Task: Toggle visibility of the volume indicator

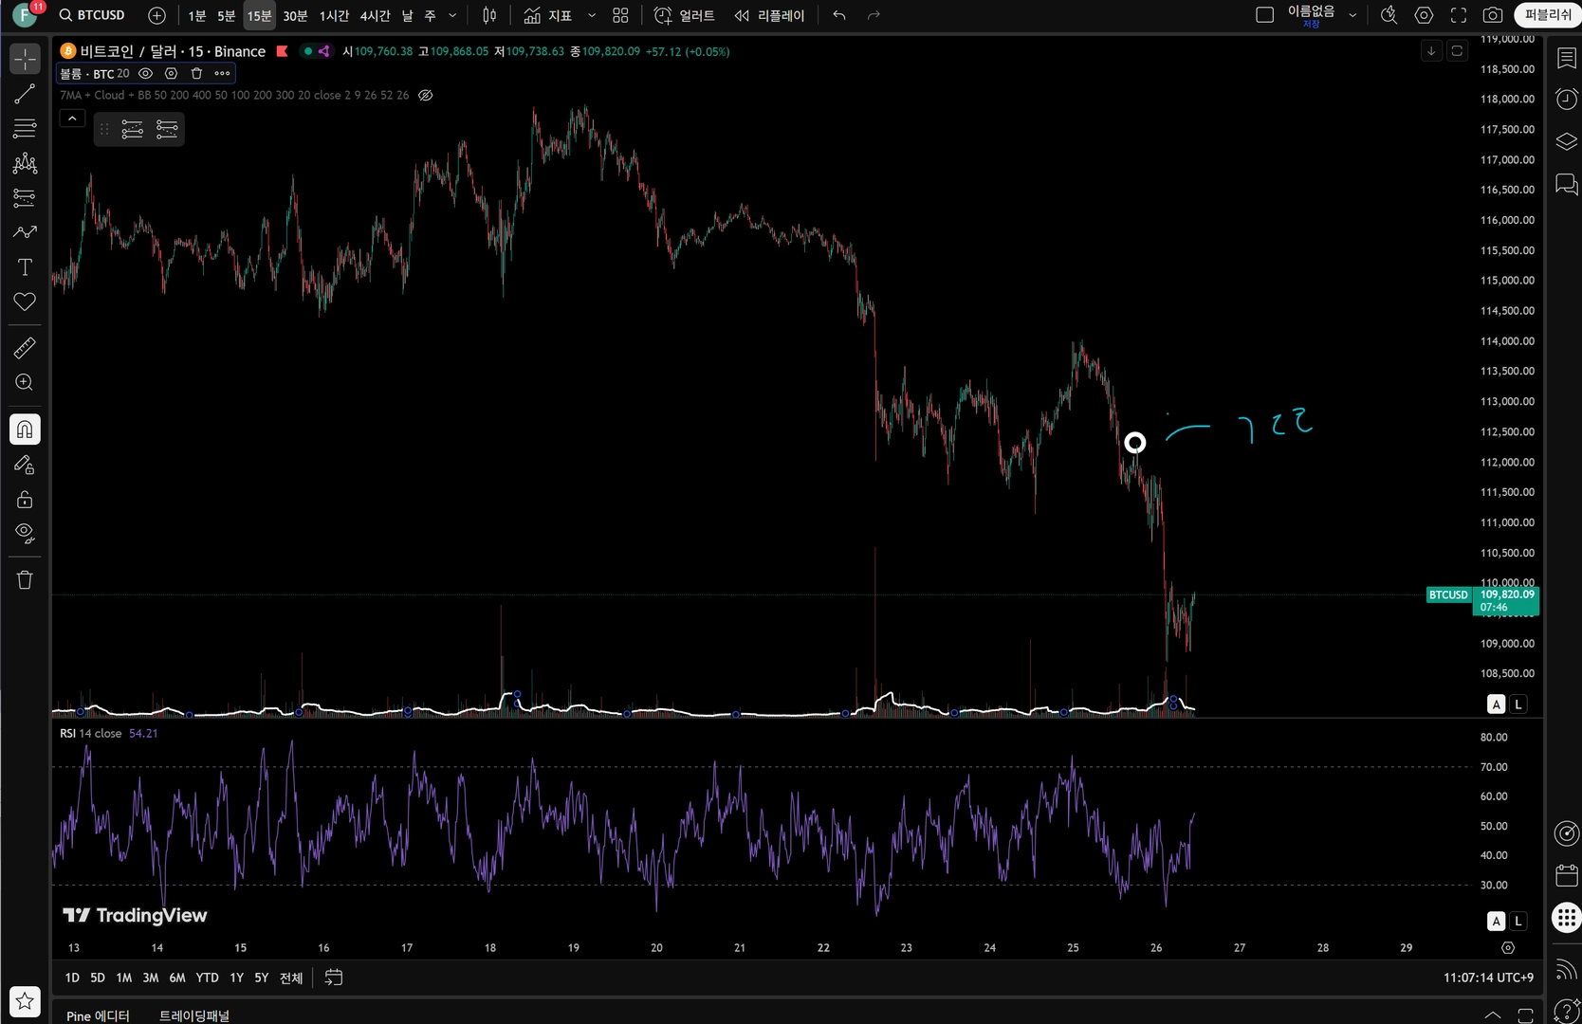Action: [145, 73]
